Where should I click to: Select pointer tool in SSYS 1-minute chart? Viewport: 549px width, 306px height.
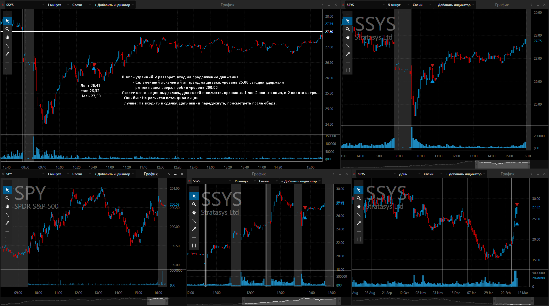7,21
